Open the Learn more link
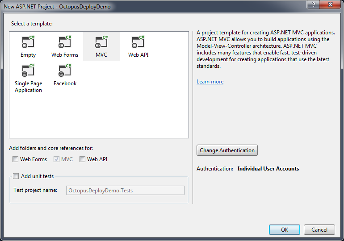The width and height of the screenshot is (344, 241). [210, 82]
